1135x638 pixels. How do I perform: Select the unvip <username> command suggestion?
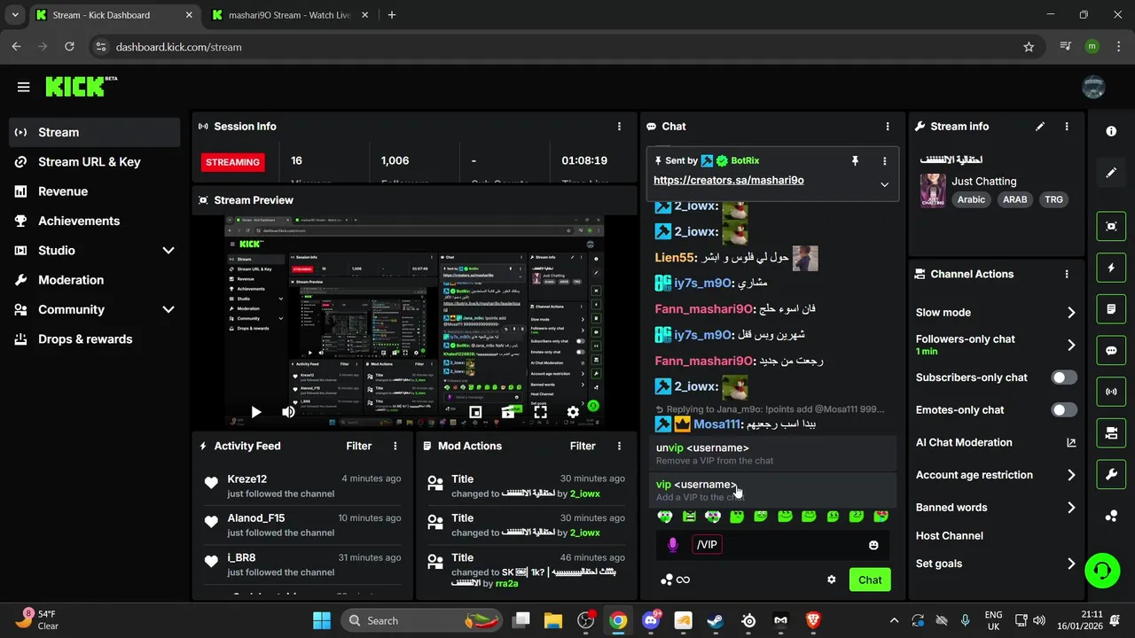click(x=771, y=454)
